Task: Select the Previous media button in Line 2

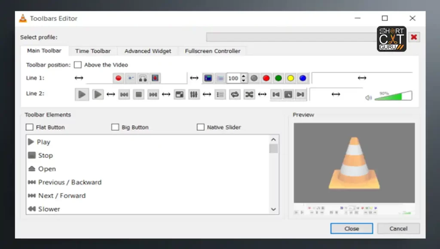Action: [124, 95]
